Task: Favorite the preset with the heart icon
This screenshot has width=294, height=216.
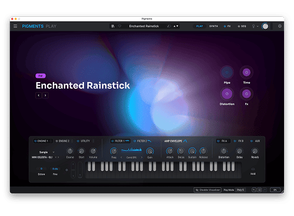Action: coord(120,26)
